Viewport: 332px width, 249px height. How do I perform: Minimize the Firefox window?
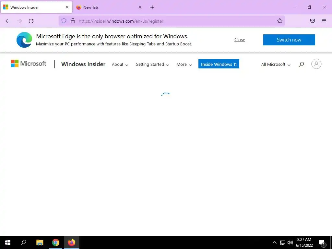point(294,7)
